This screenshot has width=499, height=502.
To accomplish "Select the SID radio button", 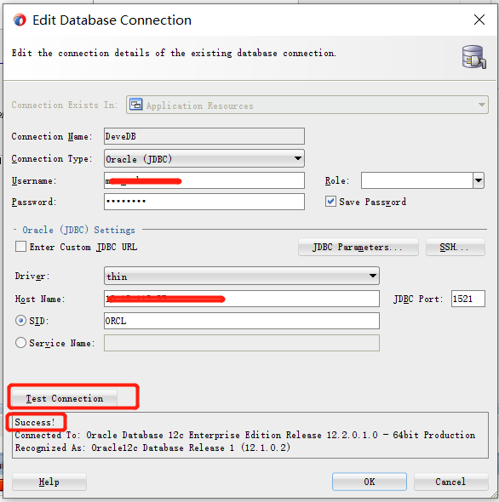I will [x=20, y=321].
